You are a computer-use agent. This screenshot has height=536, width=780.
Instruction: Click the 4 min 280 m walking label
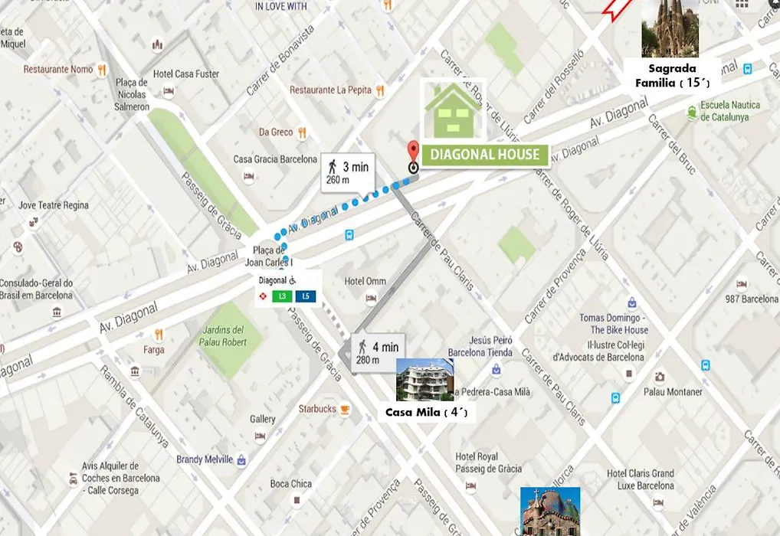(x=378, y=352)
